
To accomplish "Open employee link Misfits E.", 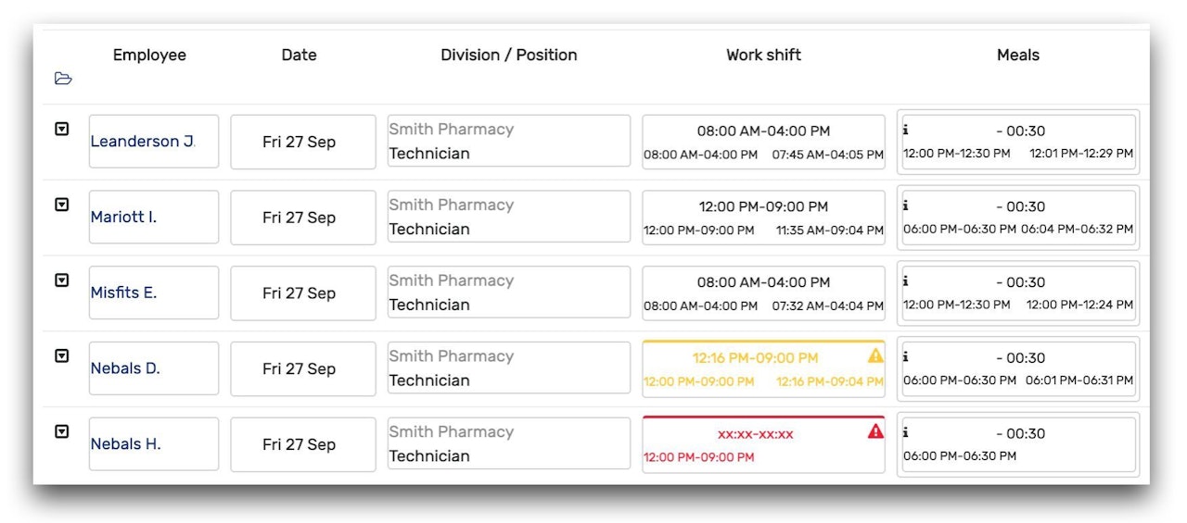I will tap(123, 293).
